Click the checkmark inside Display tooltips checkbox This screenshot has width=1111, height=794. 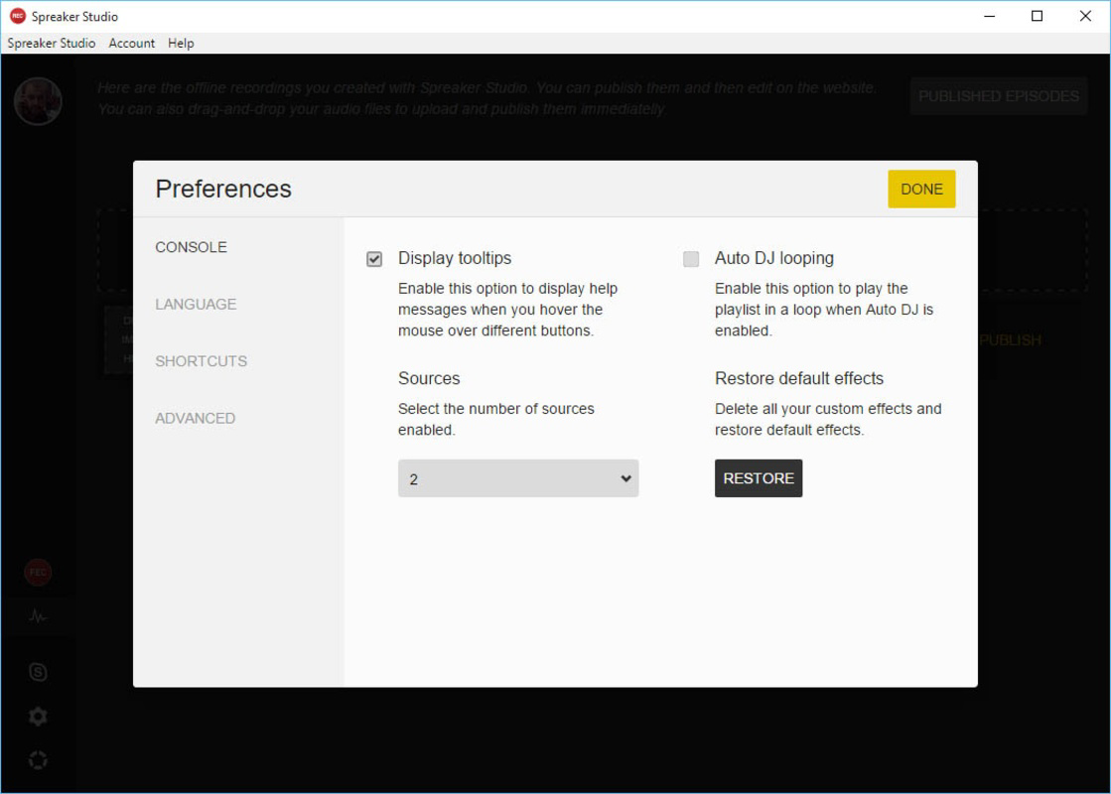coord(374,259)
